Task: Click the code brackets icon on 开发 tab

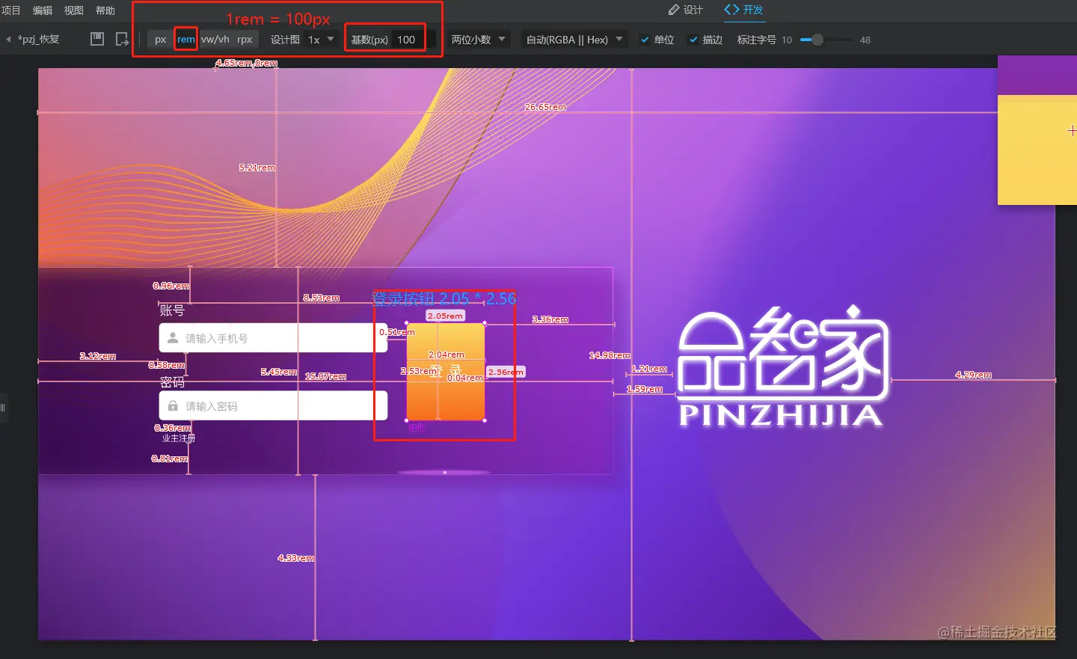Action: 731,10
